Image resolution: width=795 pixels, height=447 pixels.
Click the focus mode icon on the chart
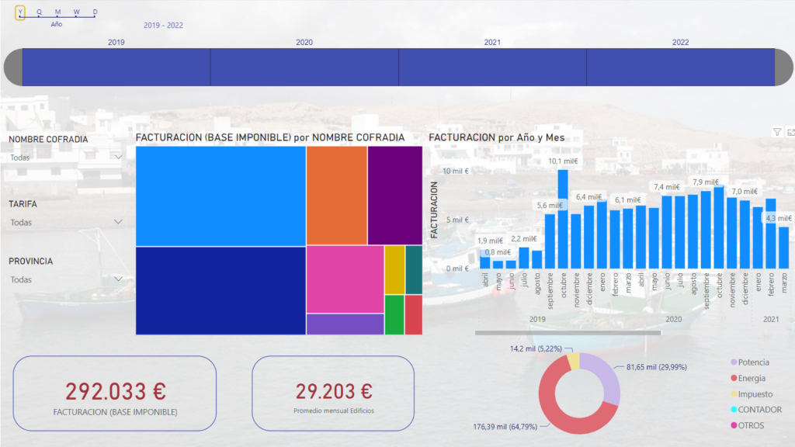coord(790,133)
